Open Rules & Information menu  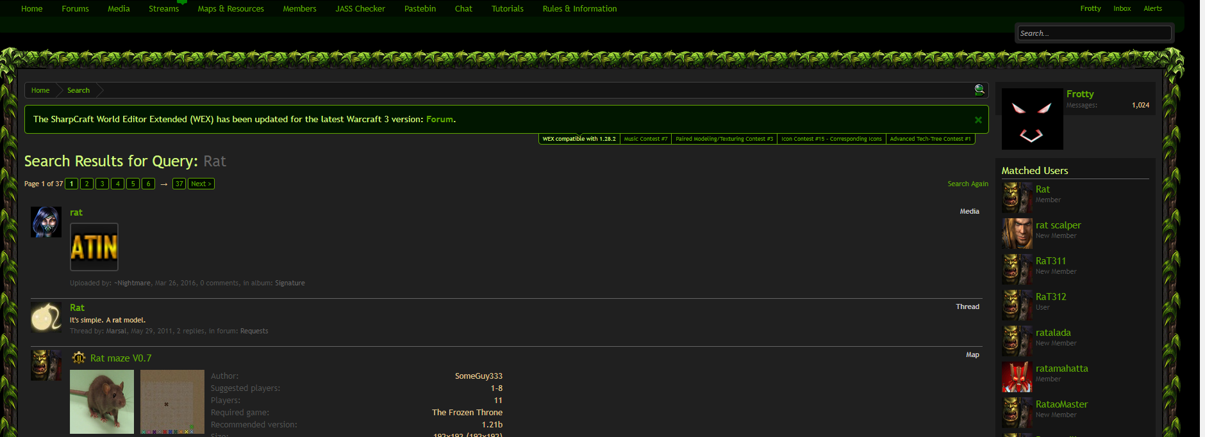(x=580, y=9)
